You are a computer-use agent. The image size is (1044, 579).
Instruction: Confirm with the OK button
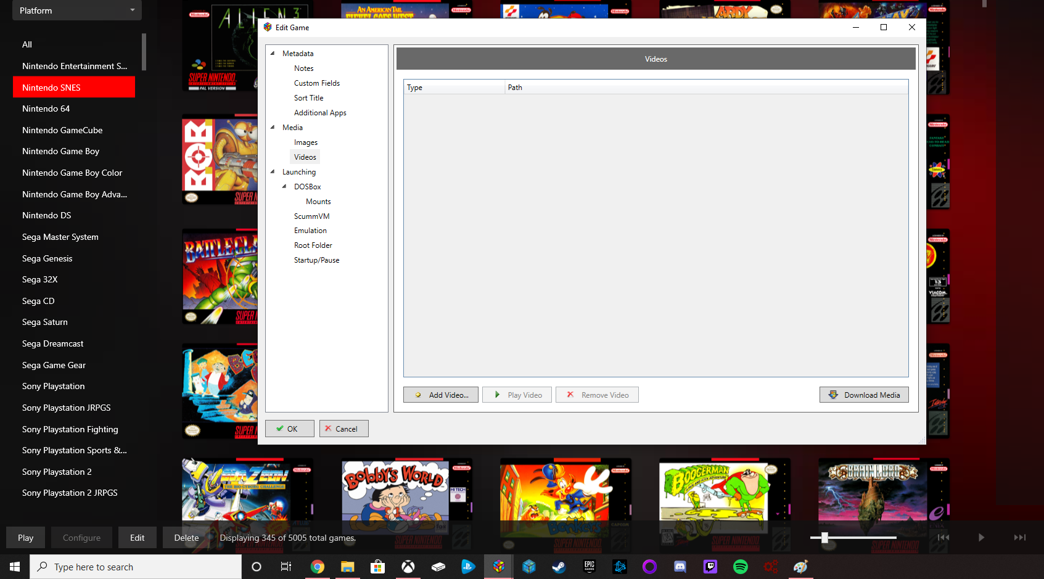(x=290, y=429)
